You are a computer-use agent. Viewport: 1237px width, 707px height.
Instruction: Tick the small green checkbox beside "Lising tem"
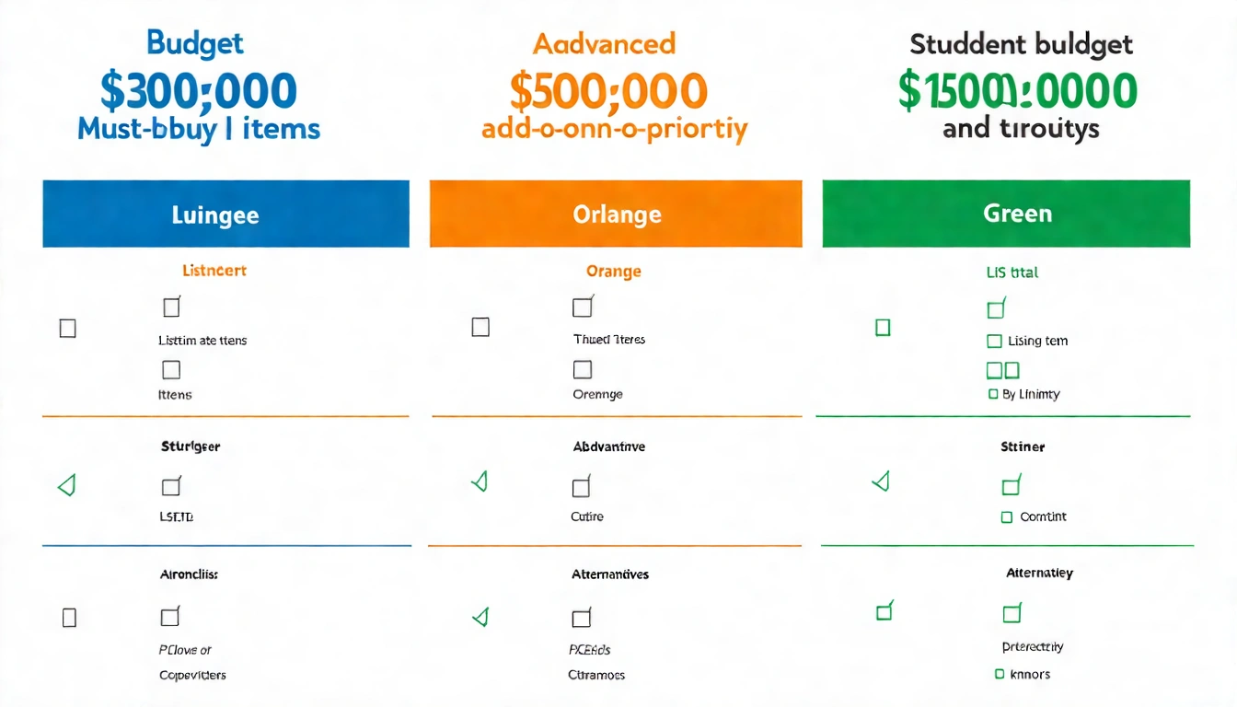[994, 342]
